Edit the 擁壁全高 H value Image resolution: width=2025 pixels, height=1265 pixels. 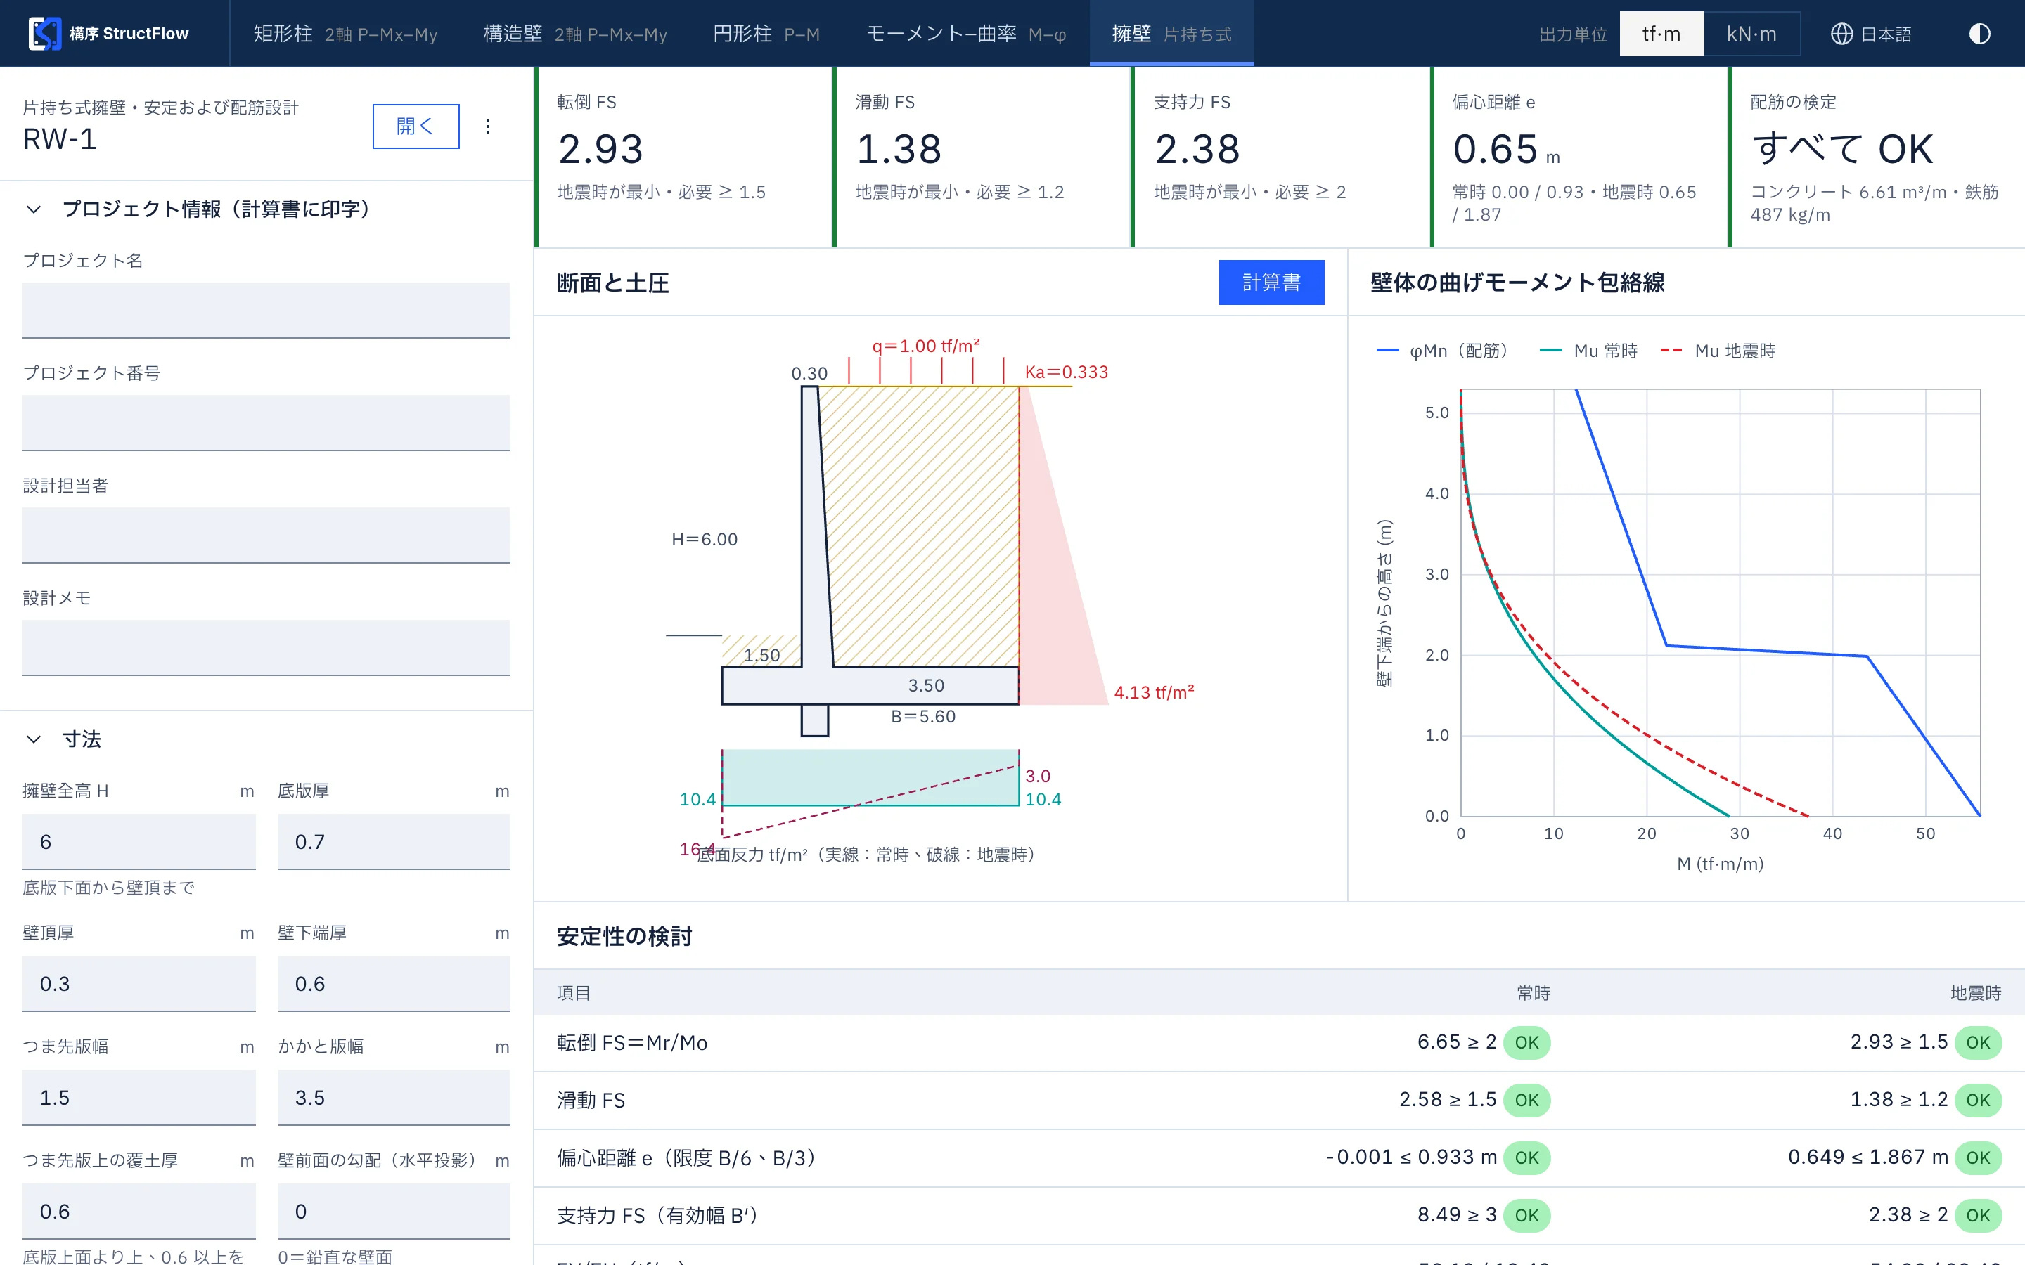pyautogui.click(x=139, y=842)
